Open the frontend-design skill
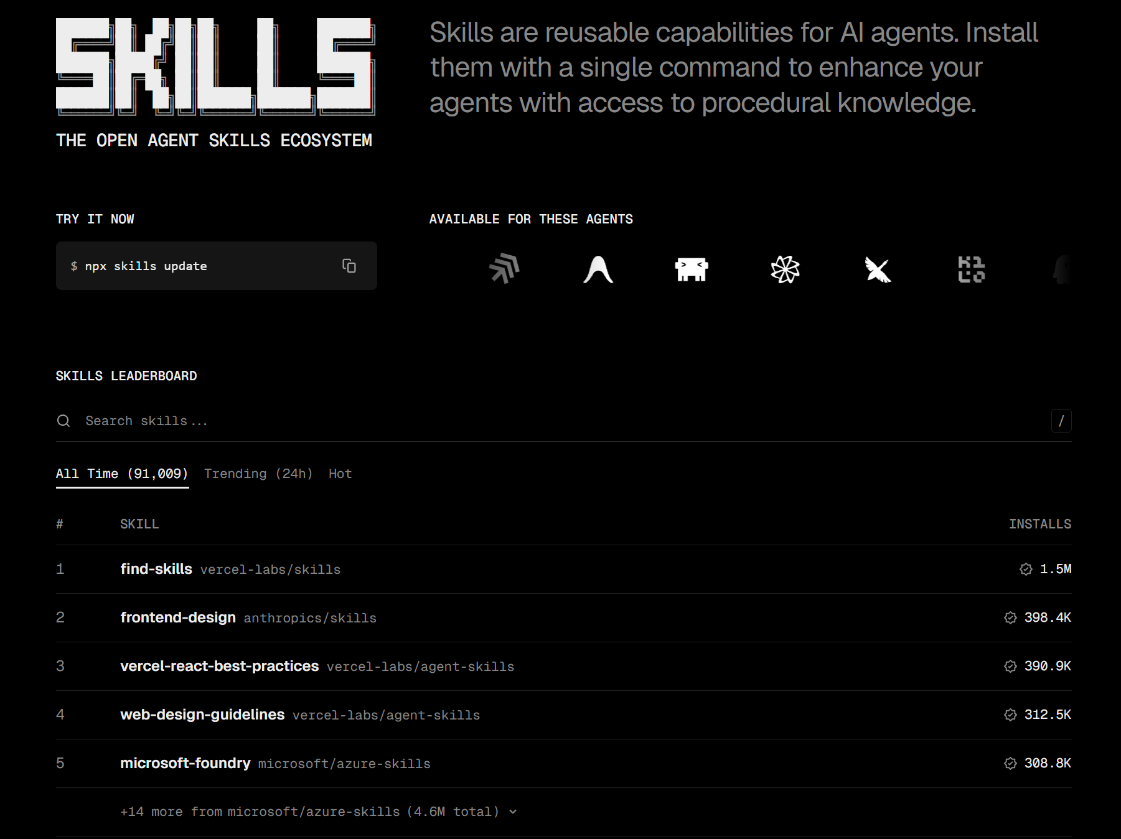This screenshot has height=839, width=1121. pyautogui.click(x=178, y=617)
